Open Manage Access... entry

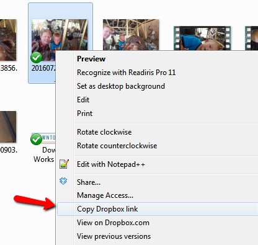(105, 195)
